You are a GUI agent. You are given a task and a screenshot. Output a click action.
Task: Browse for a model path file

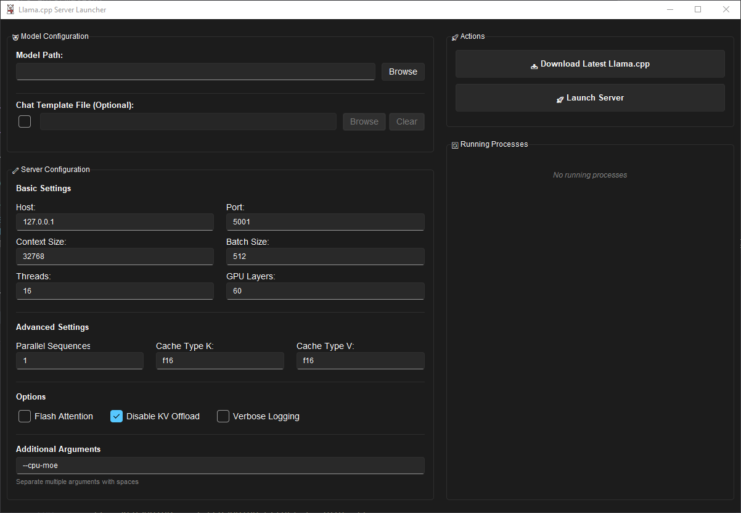click(403, 72)
